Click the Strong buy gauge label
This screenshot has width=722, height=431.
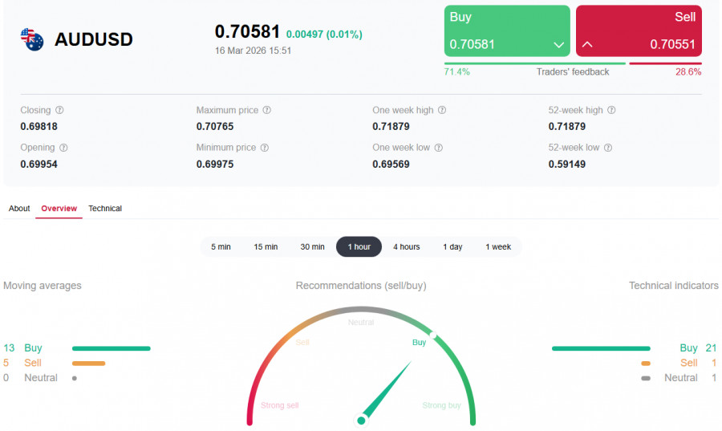click(x=441, y=405)
